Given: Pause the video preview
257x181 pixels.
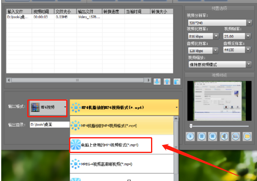Looking at the screenshot, I should click(x=202, y=136).
